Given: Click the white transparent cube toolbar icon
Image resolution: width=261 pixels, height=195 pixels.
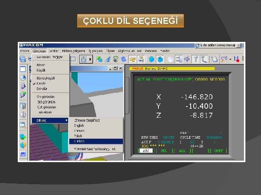Looking at the screenshot, I should click(x=170, y=59).
